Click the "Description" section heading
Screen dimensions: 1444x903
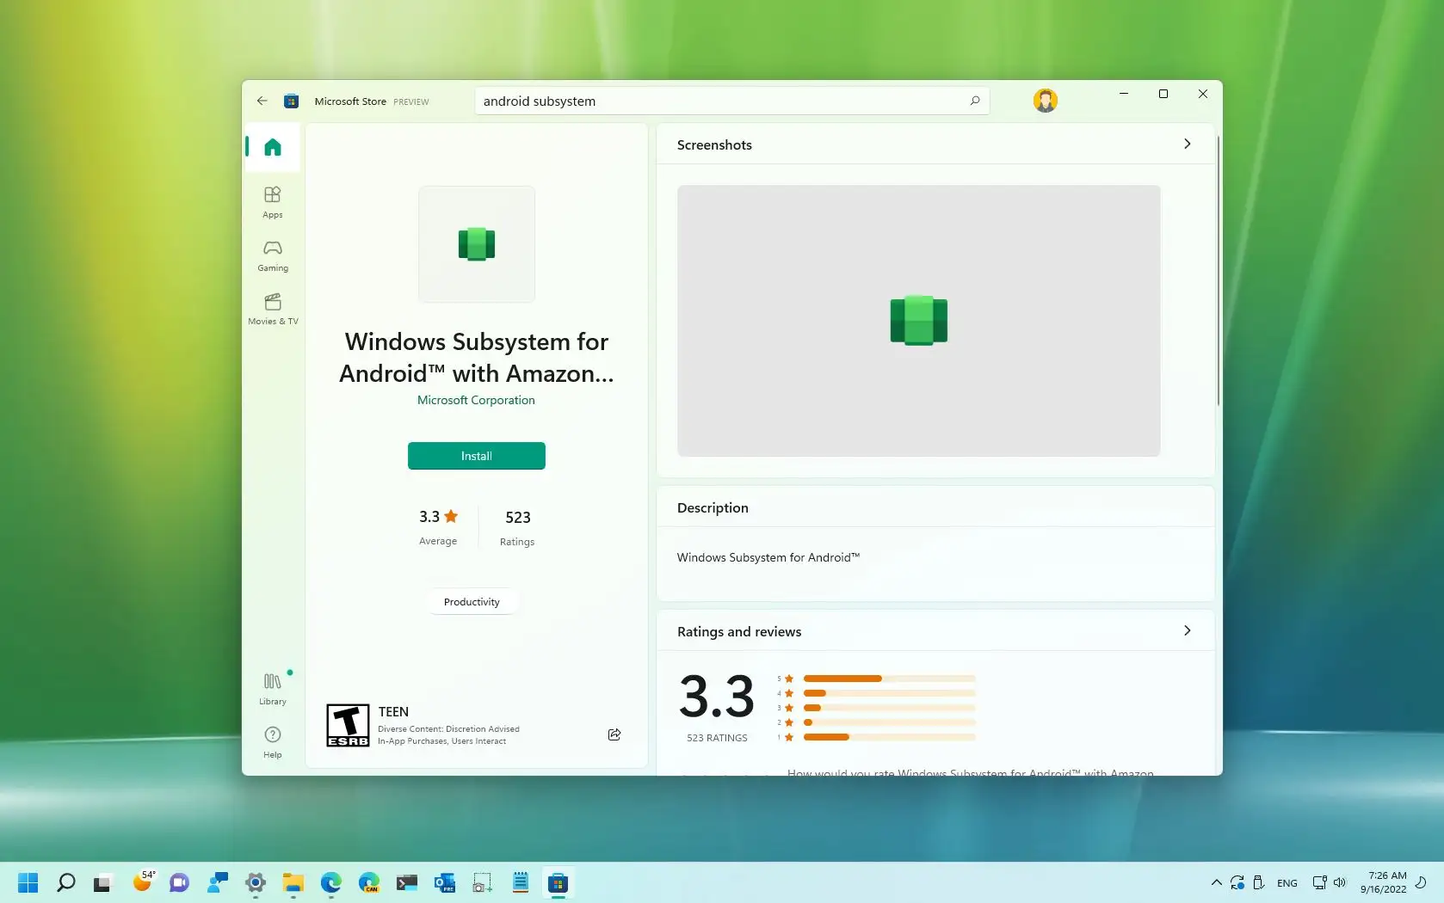[x=713, y=507]
